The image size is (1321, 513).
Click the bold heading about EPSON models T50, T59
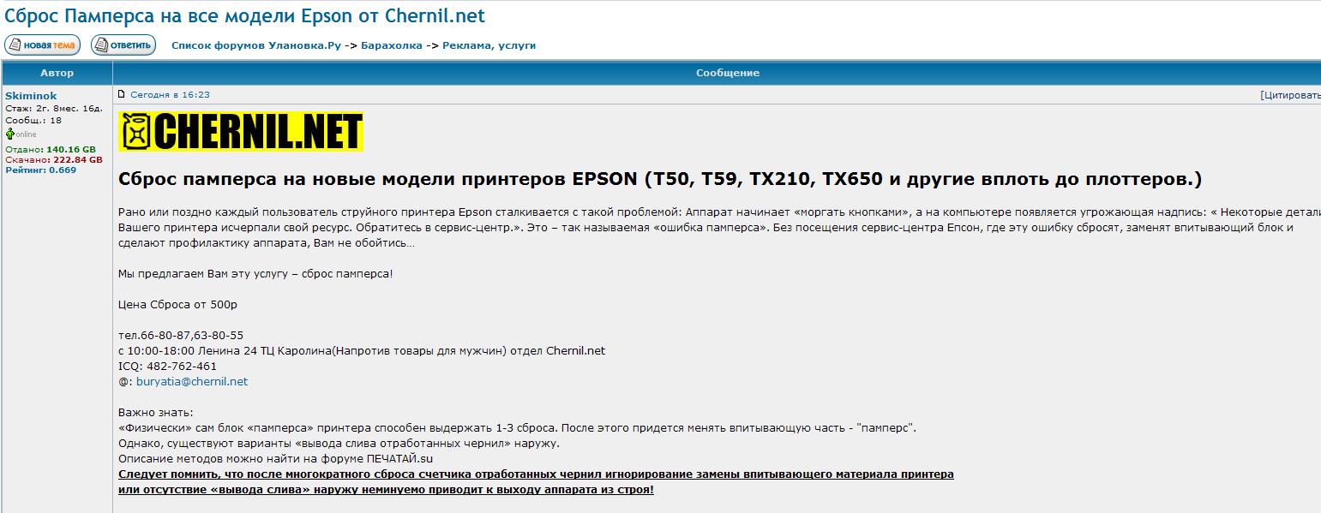tap(660, 180)
